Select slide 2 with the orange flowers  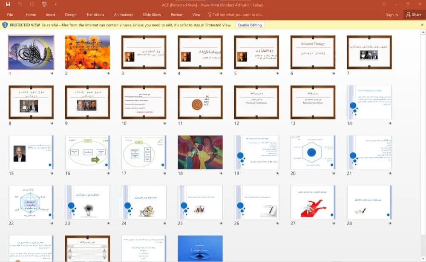click(x=87, y=52)
